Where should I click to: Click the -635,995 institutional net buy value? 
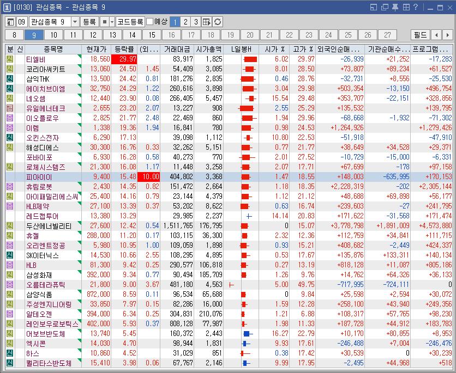point(396,177)
